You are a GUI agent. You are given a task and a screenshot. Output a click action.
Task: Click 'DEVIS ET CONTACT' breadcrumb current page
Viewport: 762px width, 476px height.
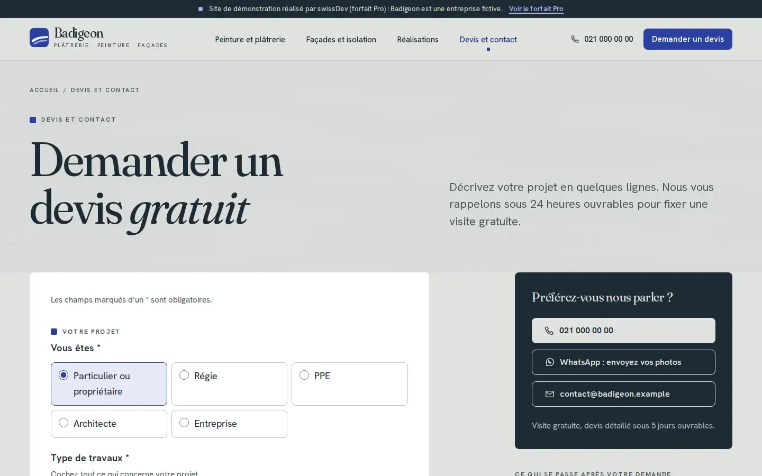[105, 90]
